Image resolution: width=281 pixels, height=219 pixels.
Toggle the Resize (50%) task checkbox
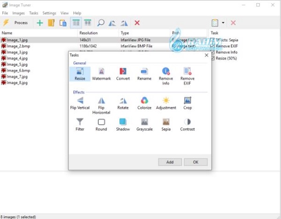coord(213,58)
